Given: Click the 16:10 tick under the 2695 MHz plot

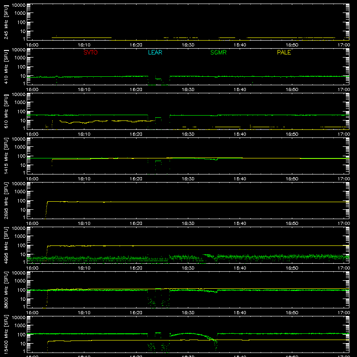Looking at the screenshot, I should tap(84, 224).
